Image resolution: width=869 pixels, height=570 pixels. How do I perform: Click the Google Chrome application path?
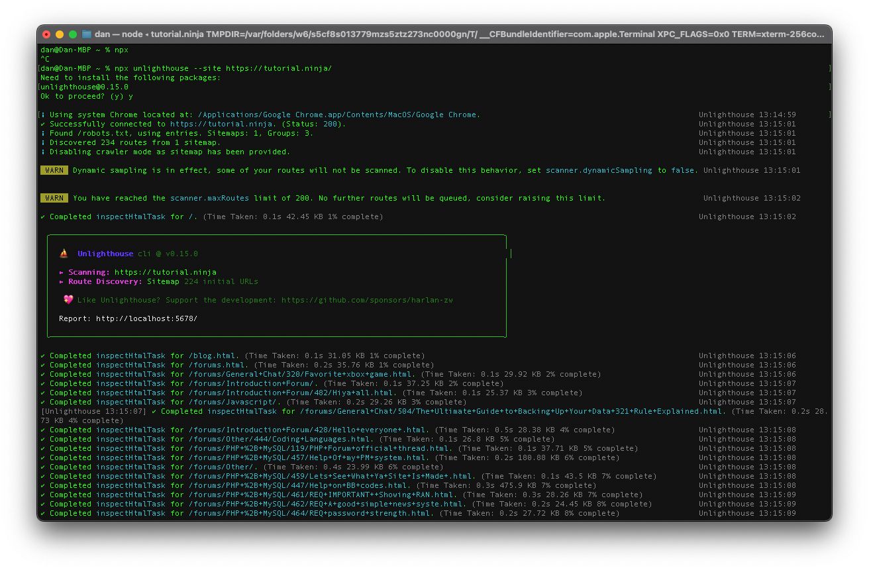(x=338, y=115)
